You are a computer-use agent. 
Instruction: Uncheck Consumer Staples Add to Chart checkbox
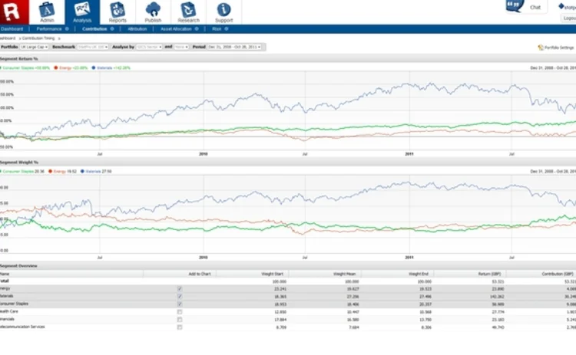point(180,304)
